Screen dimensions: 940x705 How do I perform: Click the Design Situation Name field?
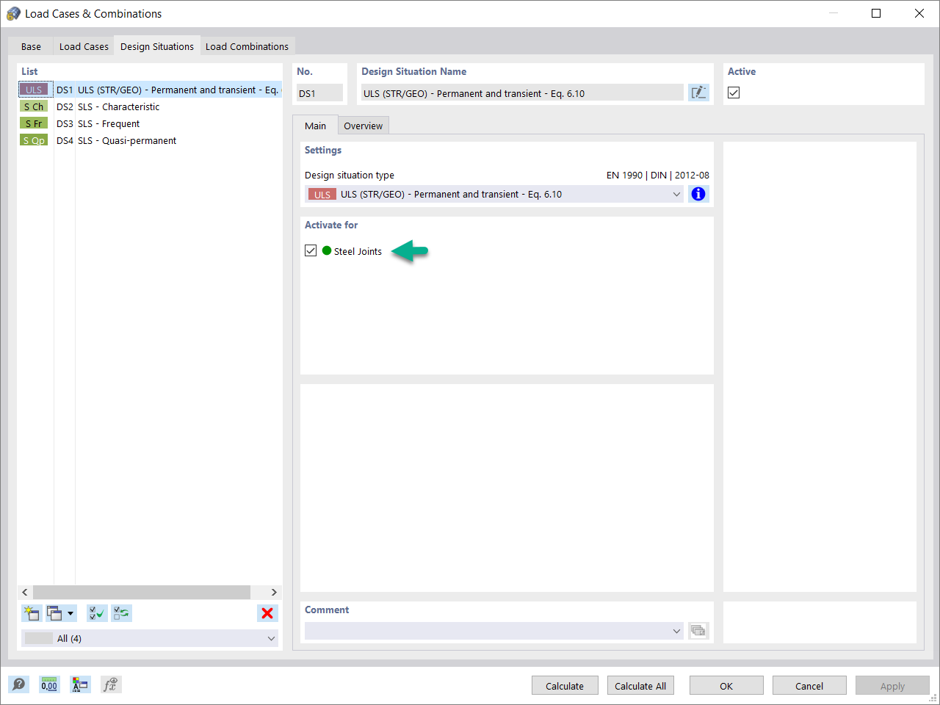point(521,93)
